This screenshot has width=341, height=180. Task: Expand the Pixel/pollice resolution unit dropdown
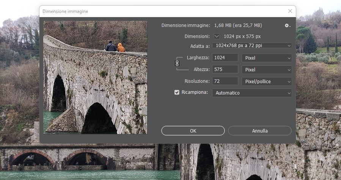(x=267, y=81)
